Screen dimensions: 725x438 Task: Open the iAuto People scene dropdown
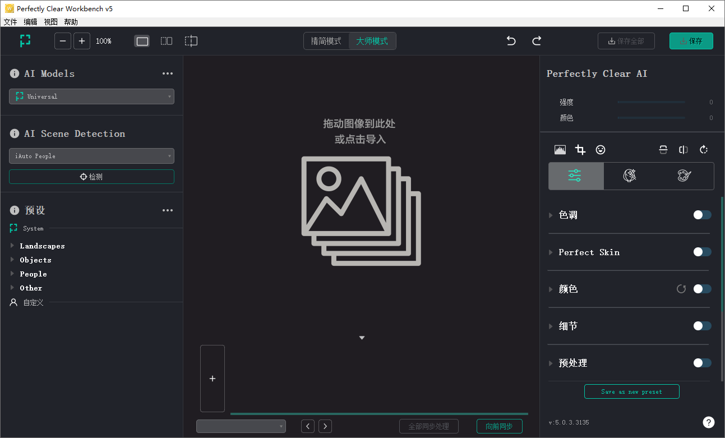[91, 156]
